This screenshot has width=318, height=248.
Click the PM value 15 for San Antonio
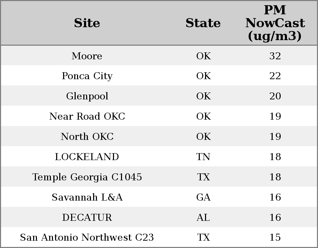pos(275,238)
